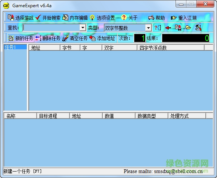
Task: Click the GE application icon in title bar
Action: (x=6, y=6)
